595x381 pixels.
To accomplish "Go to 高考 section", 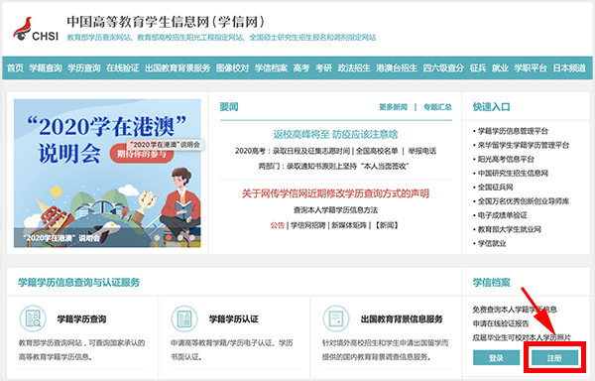I will click(x=301, y=67).
